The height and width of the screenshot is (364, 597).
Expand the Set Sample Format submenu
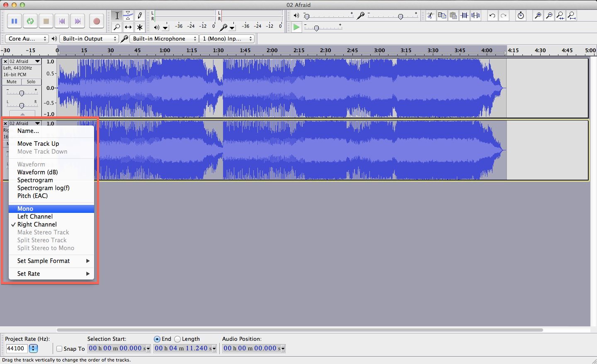point(43,261)
